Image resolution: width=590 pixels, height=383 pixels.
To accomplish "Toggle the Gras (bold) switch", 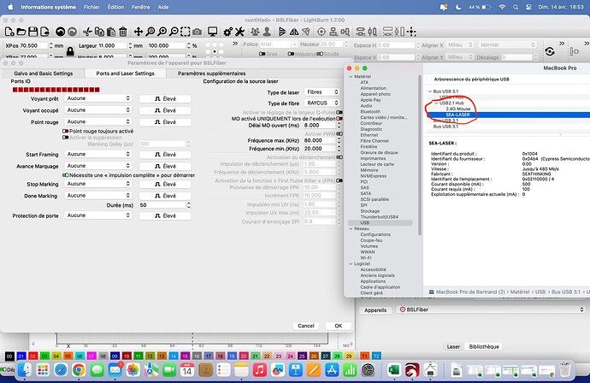I will [263, 54].
